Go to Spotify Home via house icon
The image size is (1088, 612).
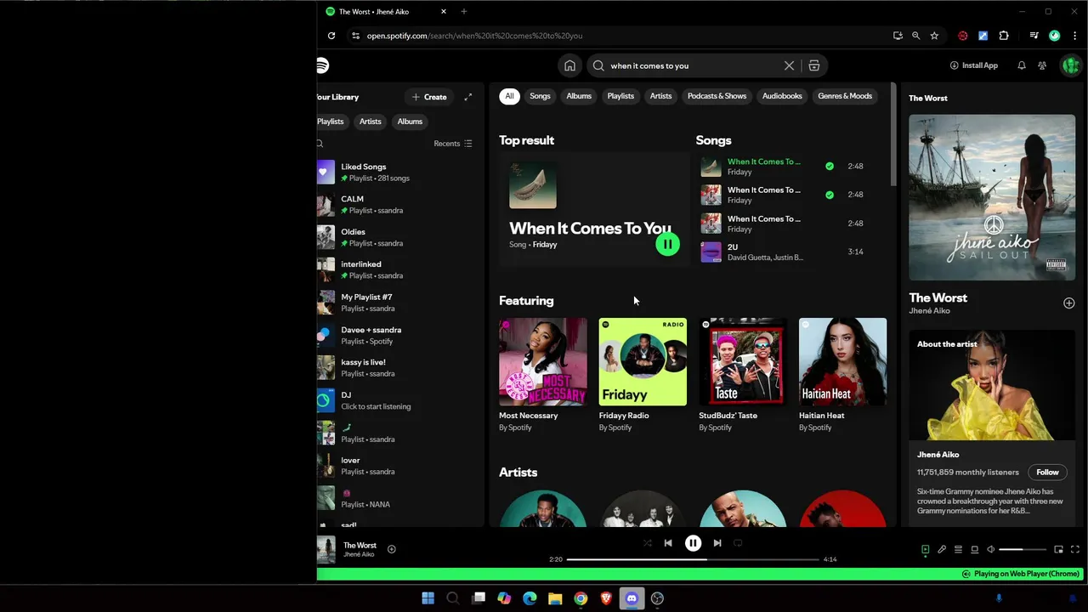tap(569, 65)
